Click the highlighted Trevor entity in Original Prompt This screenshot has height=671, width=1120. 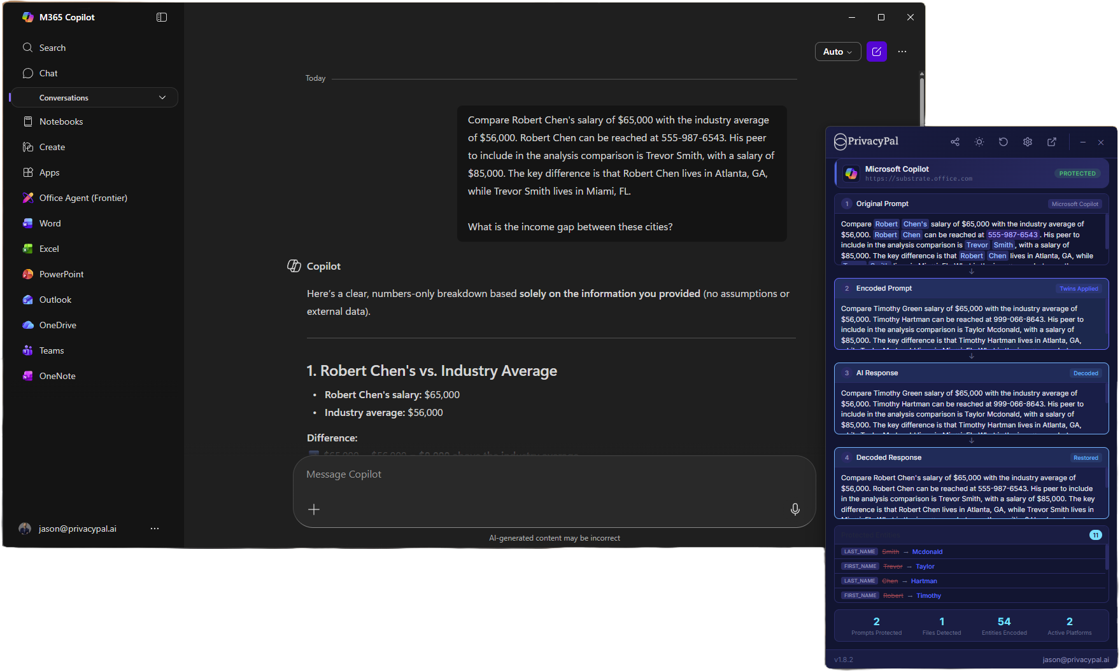(x=977, y=245)
